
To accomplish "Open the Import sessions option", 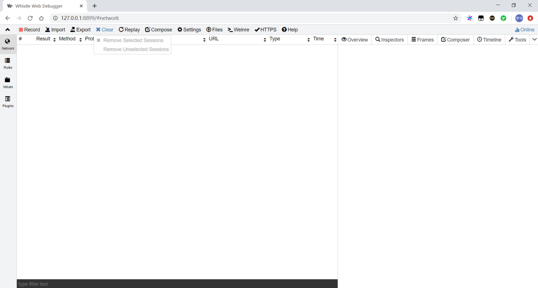I will tap(55, 30).
